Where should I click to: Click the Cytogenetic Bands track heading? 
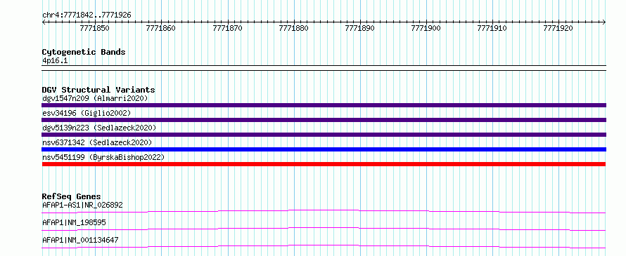tap(84, 52)
